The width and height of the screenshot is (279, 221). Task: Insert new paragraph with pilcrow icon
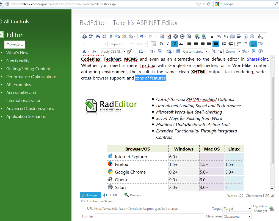226,36
